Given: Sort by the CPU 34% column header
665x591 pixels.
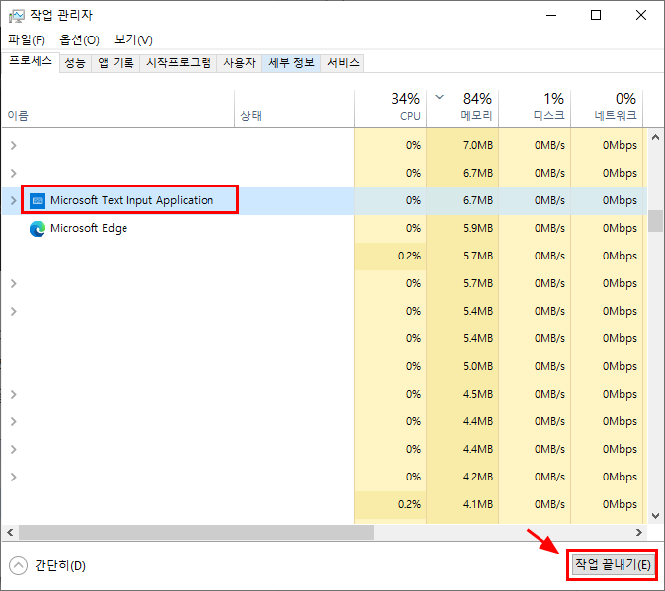Looking at the screenshot, I should click(390, 109).
